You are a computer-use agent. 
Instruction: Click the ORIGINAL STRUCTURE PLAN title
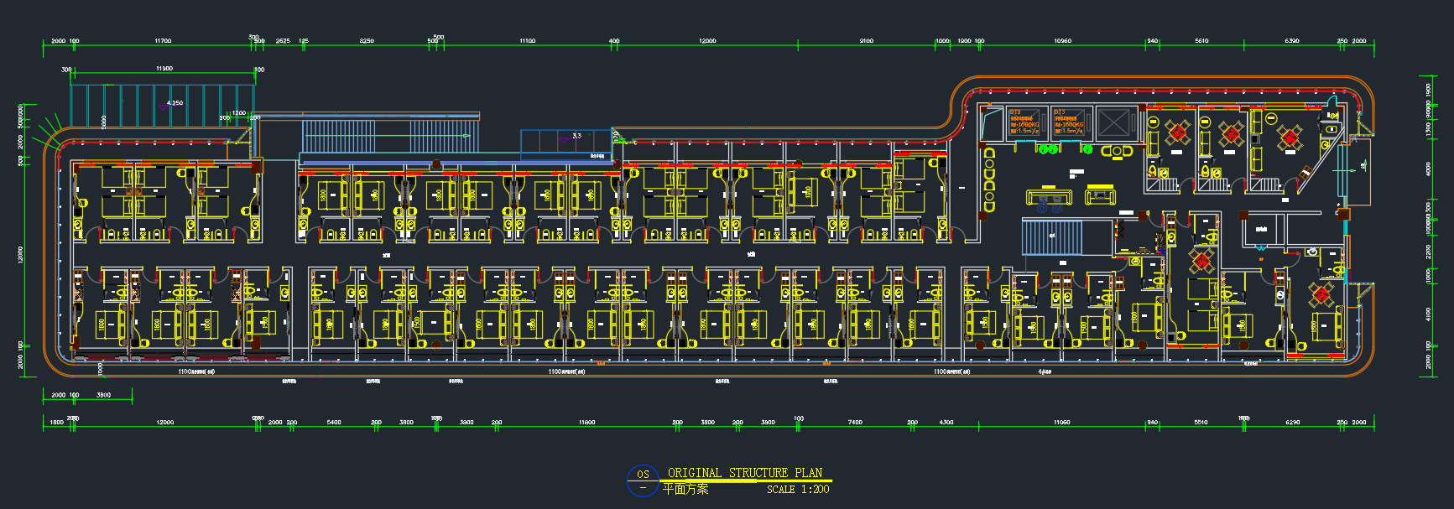[744, 473]
